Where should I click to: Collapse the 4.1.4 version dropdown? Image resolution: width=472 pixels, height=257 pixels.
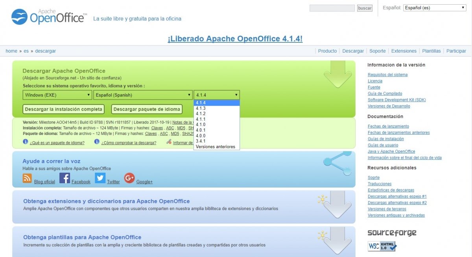(x=216, y=95)
